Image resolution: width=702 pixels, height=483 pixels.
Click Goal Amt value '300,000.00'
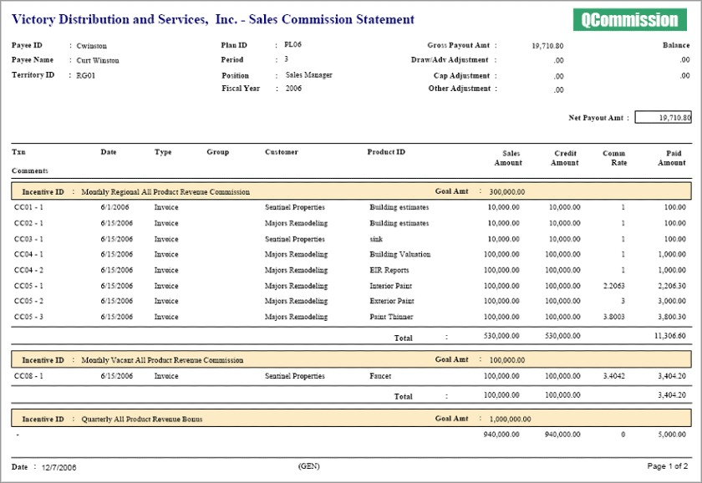[506, 191]
